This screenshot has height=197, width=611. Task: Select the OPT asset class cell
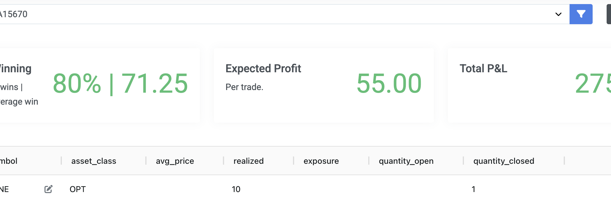coord(78,189)
